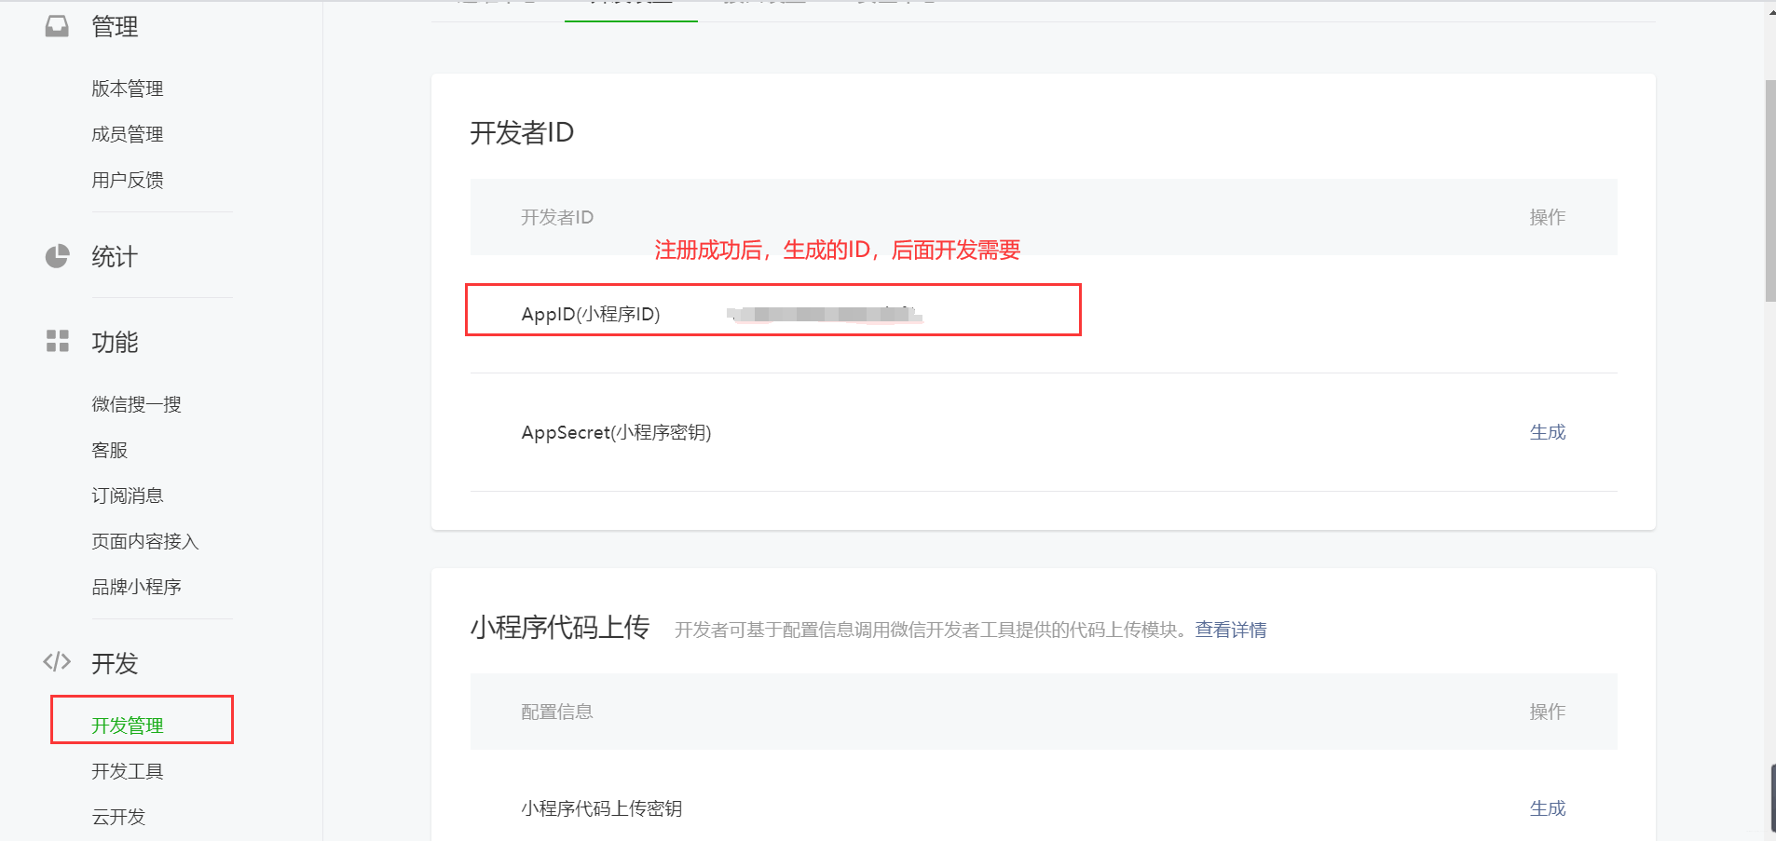
Task: Generate the 小程序代码上传密钥
Action: (1548, 808)
